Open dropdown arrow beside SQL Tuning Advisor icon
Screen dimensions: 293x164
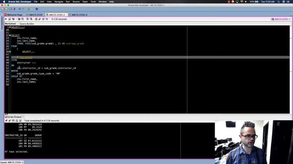[16, 19]
